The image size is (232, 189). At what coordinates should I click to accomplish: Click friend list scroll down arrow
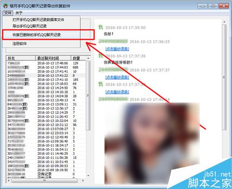[x=88, y=176]
